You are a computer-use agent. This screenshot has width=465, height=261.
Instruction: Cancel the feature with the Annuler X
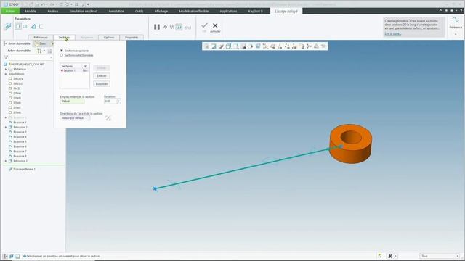pos(215,26)
